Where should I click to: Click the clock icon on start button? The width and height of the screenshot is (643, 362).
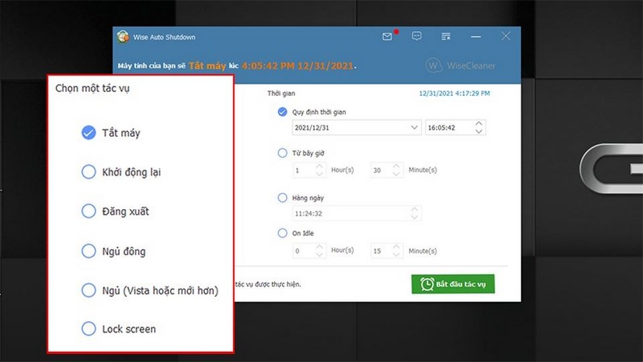427,284
